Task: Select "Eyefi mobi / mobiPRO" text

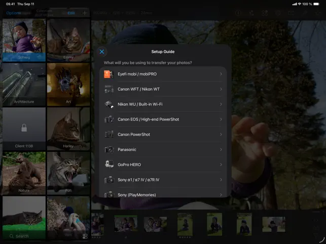Action: pyautogui.click(x=137, y=74)
